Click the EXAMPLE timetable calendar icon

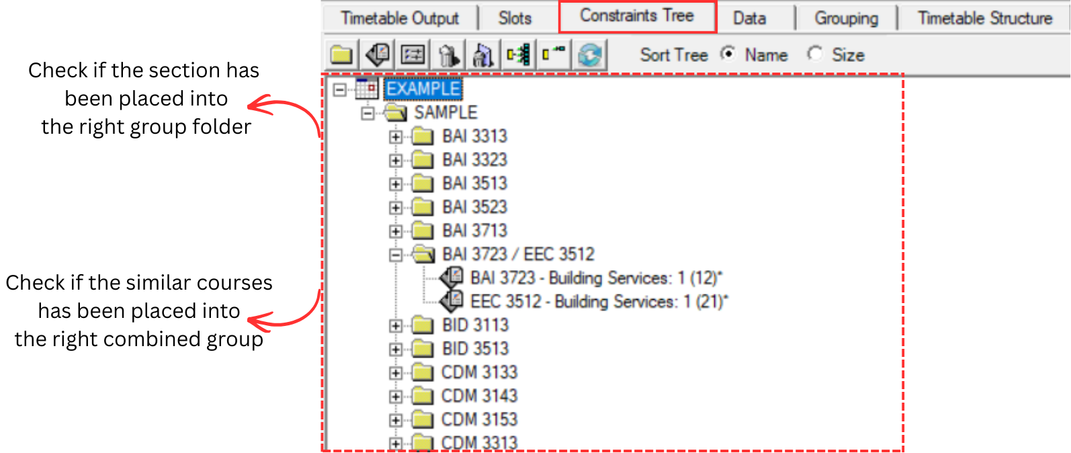pyautogui.click(x=367, y=88)
